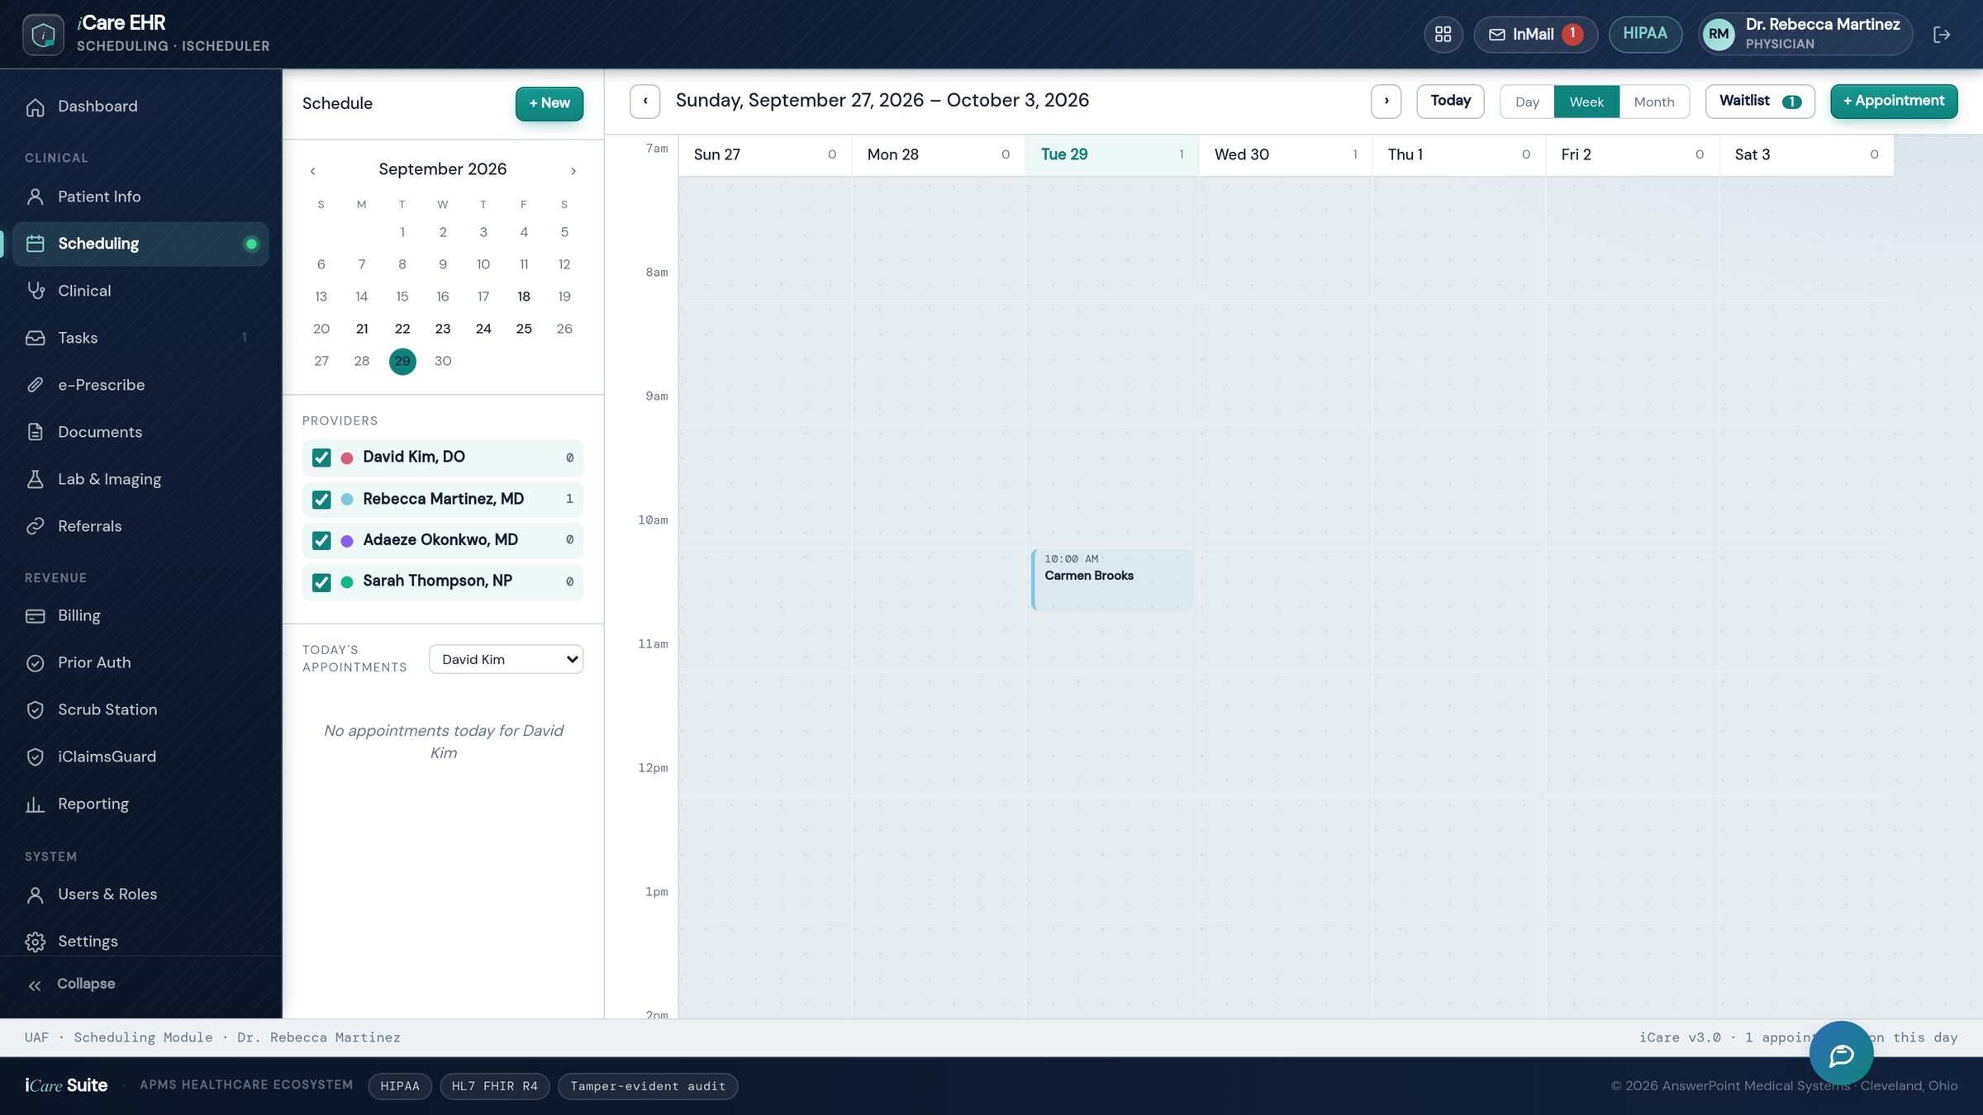
Task: Click David Kim's red color dot
Action: tap(347, 458)
